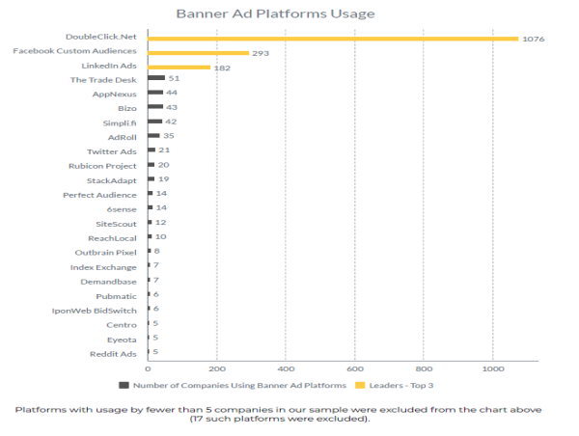This screenshot has width=579, height=436.
Task: Click the x-axis tick label 1000
Action: click(493, 368)
